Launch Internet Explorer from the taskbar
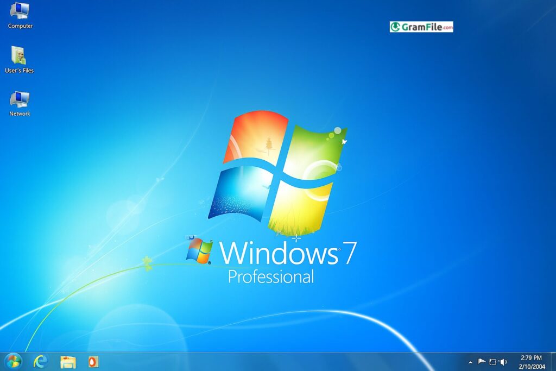Screen dimensions: 556x371 [x=41, y=361]
